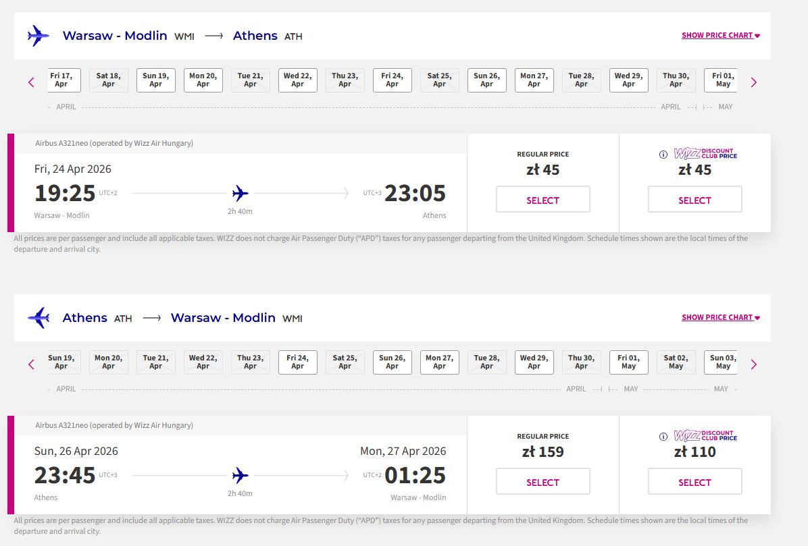Image resolution: width=808 pixels, height=546 pixels.
Task: Expand return Show Price Chart
Action: pos(720,317)
